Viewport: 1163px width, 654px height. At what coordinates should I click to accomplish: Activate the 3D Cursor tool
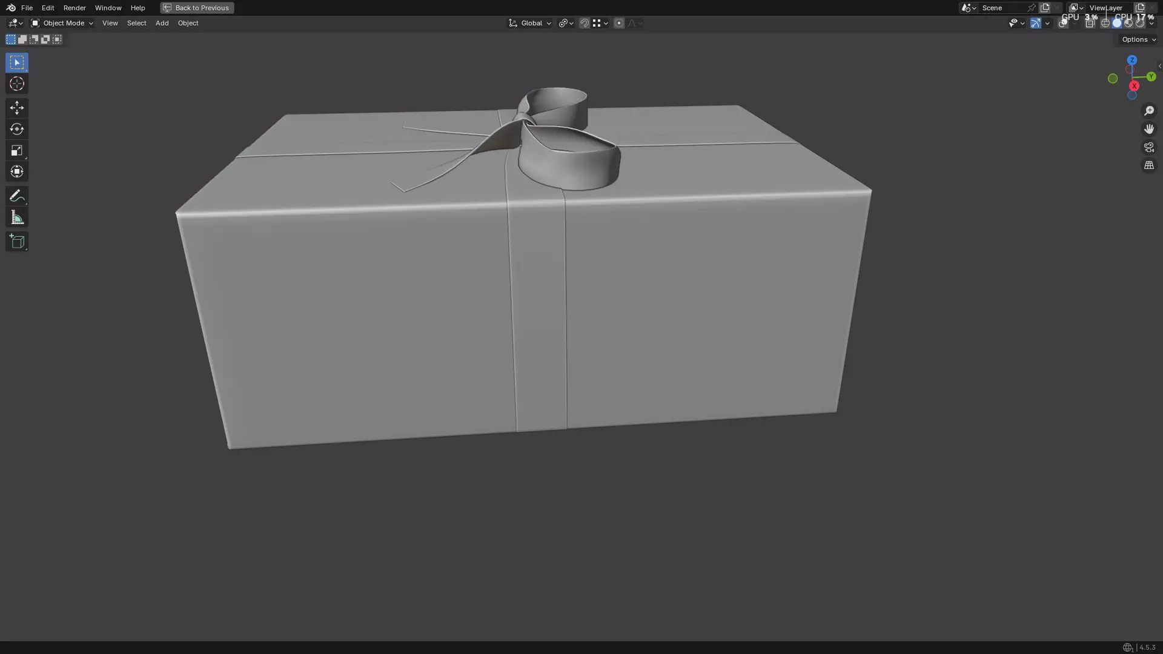tap(17, 84)
